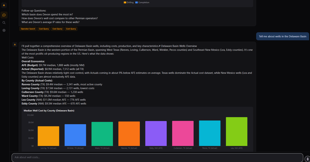Click the orange A logo in the sidebar
310x162 pixels.
pos(4,5)
